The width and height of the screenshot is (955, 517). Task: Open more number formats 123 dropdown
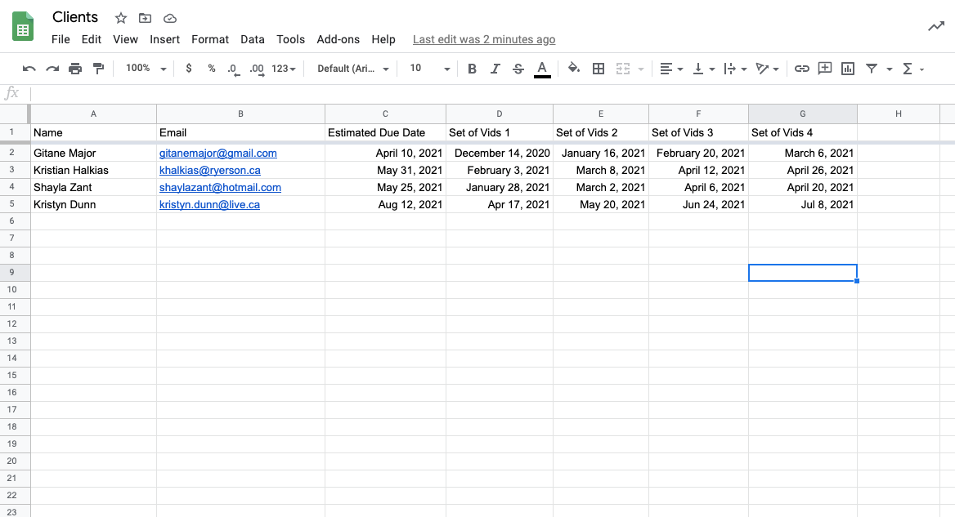click(x=283, y=69)
